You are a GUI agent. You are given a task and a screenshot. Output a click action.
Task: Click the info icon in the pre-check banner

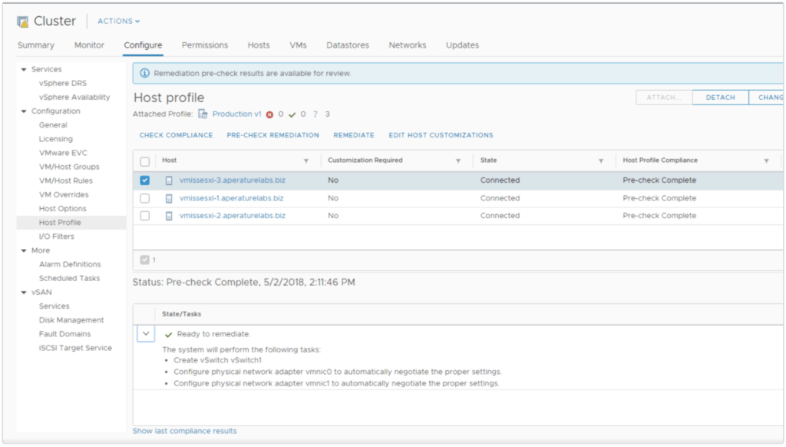144,73
